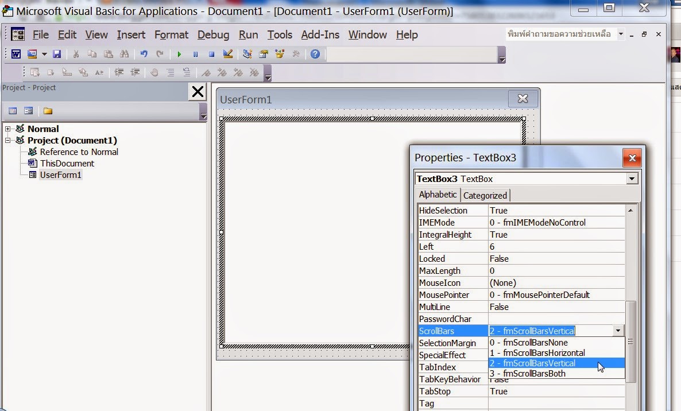The width and height of the screenshot is (681, 411).
Task: Open the object dropdown showing TextBox3 TextBox
Action: tap(632, 179)
